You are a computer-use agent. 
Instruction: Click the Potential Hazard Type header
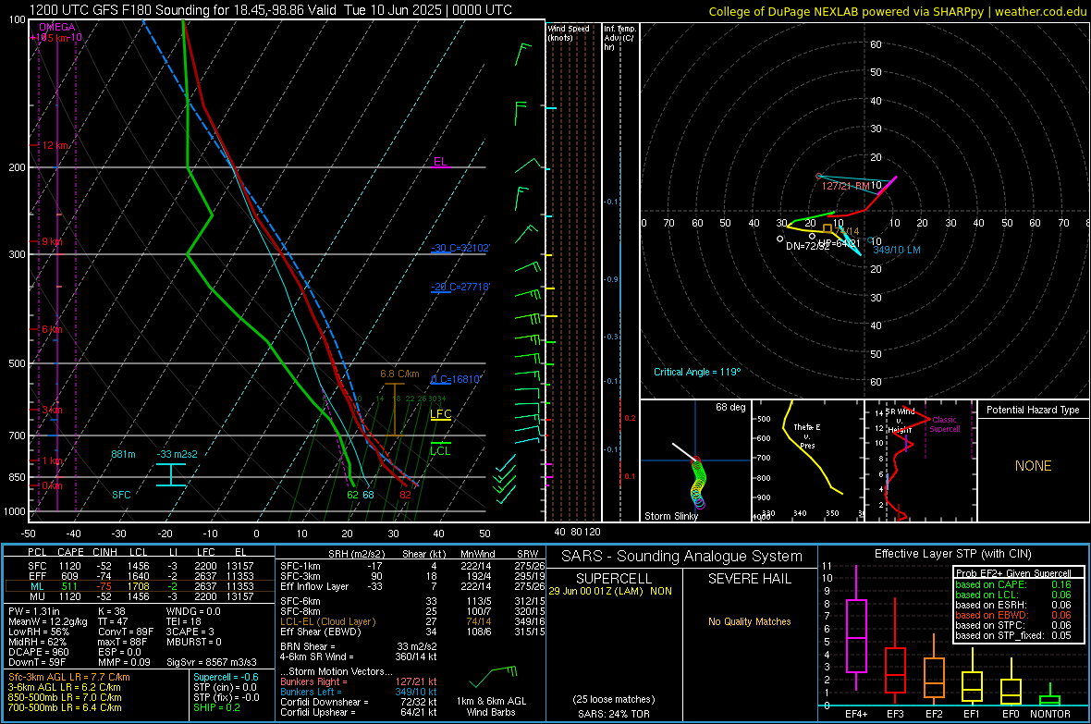pos(1033,410)
